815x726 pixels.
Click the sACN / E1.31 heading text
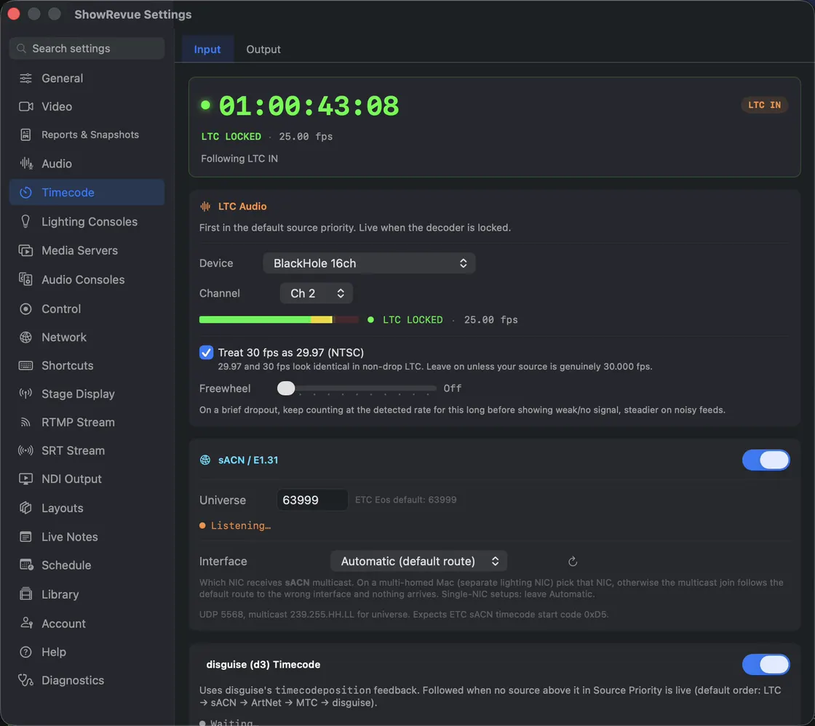tap(248, 460)
